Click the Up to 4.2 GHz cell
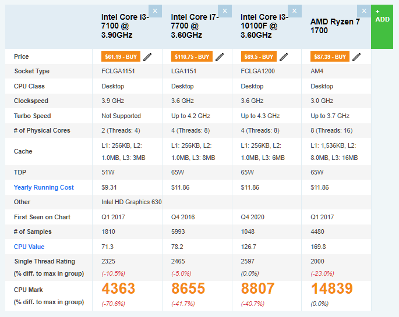Image resolution: width=399 pixels, height=317 pixels. (x=190, y=116)
